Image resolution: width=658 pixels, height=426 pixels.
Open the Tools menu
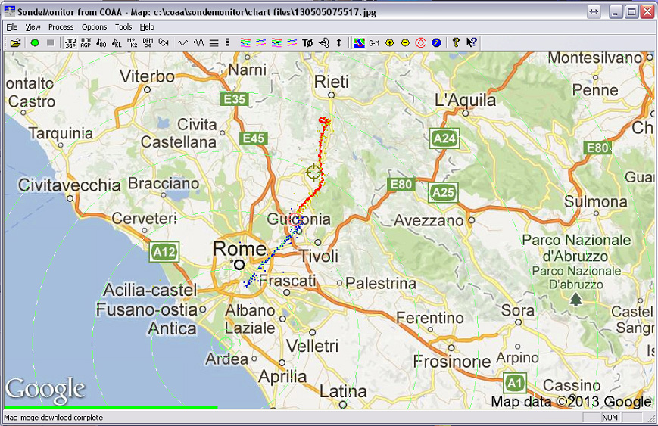coord(123,26)
